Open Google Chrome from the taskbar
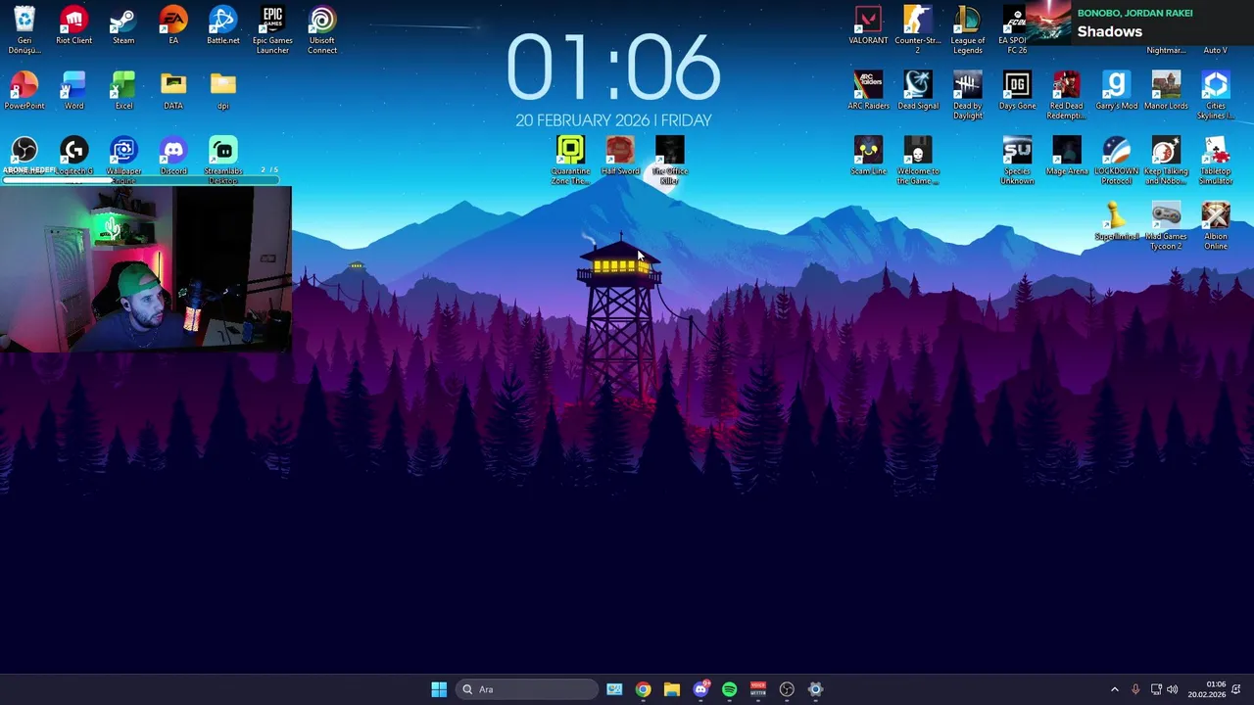The width and height of the screenshot is (1254, 705). click(643, 689)
